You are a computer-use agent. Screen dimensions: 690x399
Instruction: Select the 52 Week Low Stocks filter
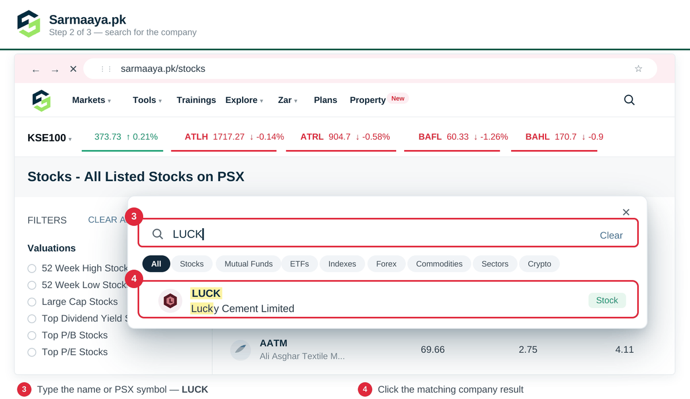click(x=32, y=285)
